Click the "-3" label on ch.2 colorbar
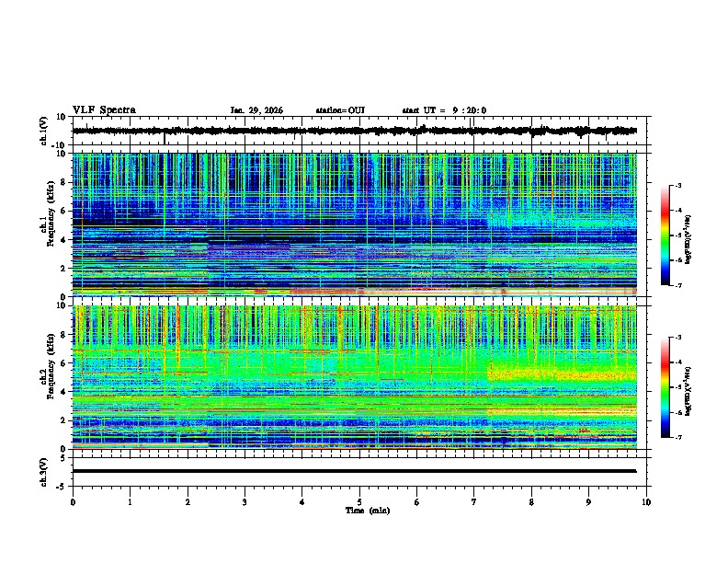Image resolution: width=728 pixels, height=563 pixels. pos(678,338)
